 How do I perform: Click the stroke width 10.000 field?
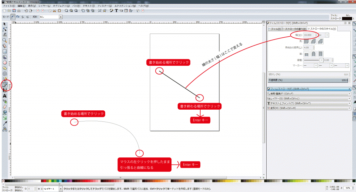[309, 35]
